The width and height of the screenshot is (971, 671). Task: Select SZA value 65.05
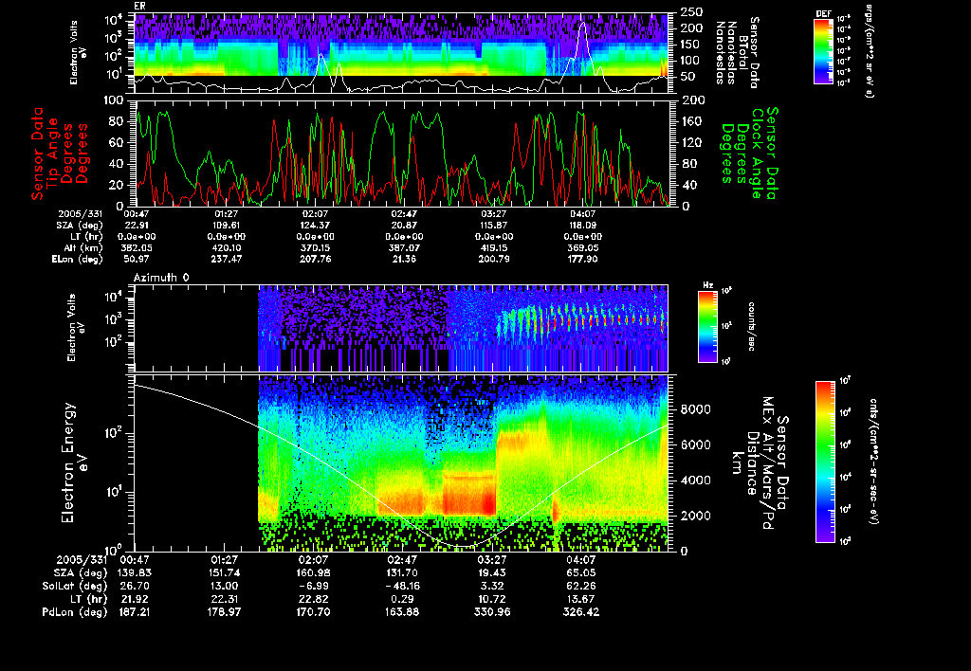(581, 573)
